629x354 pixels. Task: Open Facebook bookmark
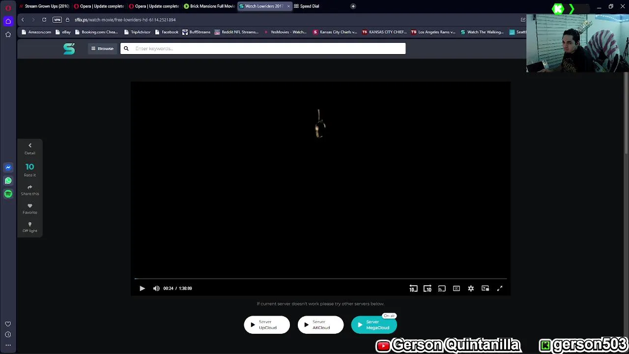point(167,32)
